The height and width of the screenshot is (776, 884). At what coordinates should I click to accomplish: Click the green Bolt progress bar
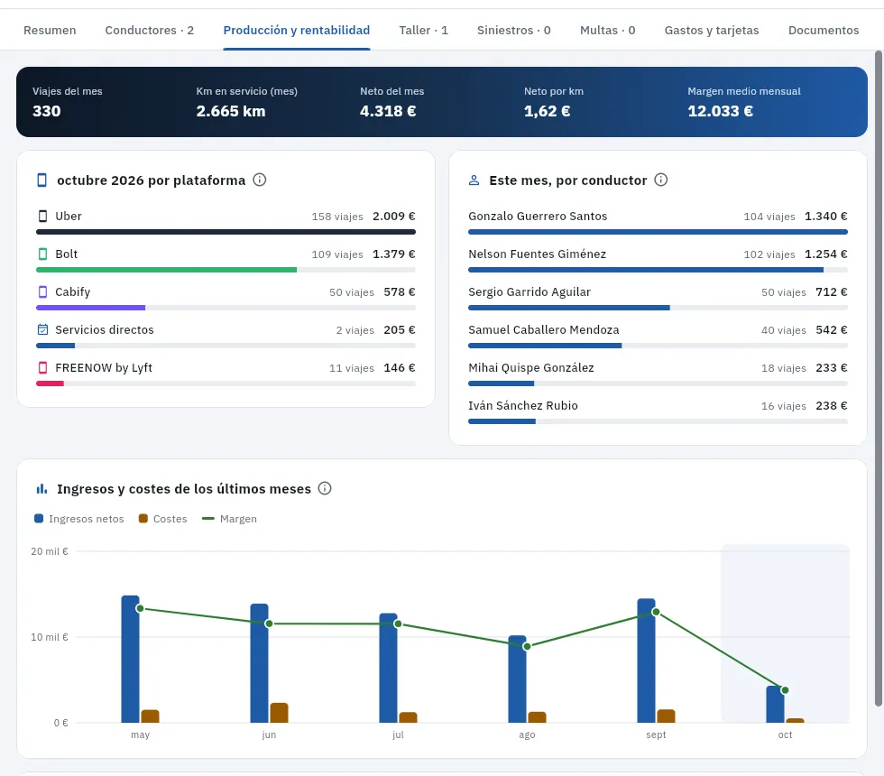(166, 270)
